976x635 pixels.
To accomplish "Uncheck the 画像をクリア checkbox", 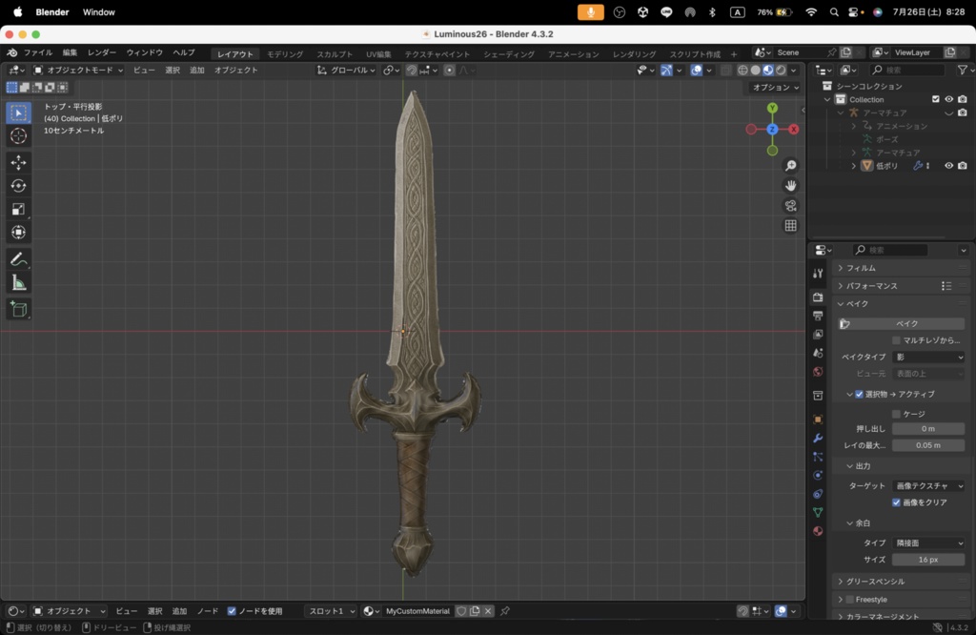I will [896, 502].
